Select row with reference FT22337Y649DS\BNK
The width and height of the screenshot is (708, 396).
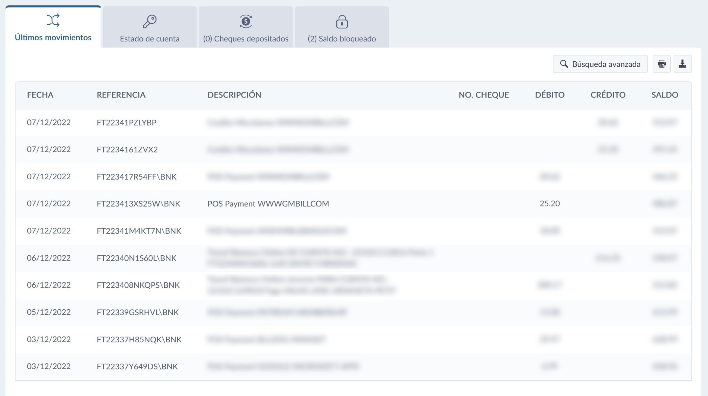[x=137, y=366]
